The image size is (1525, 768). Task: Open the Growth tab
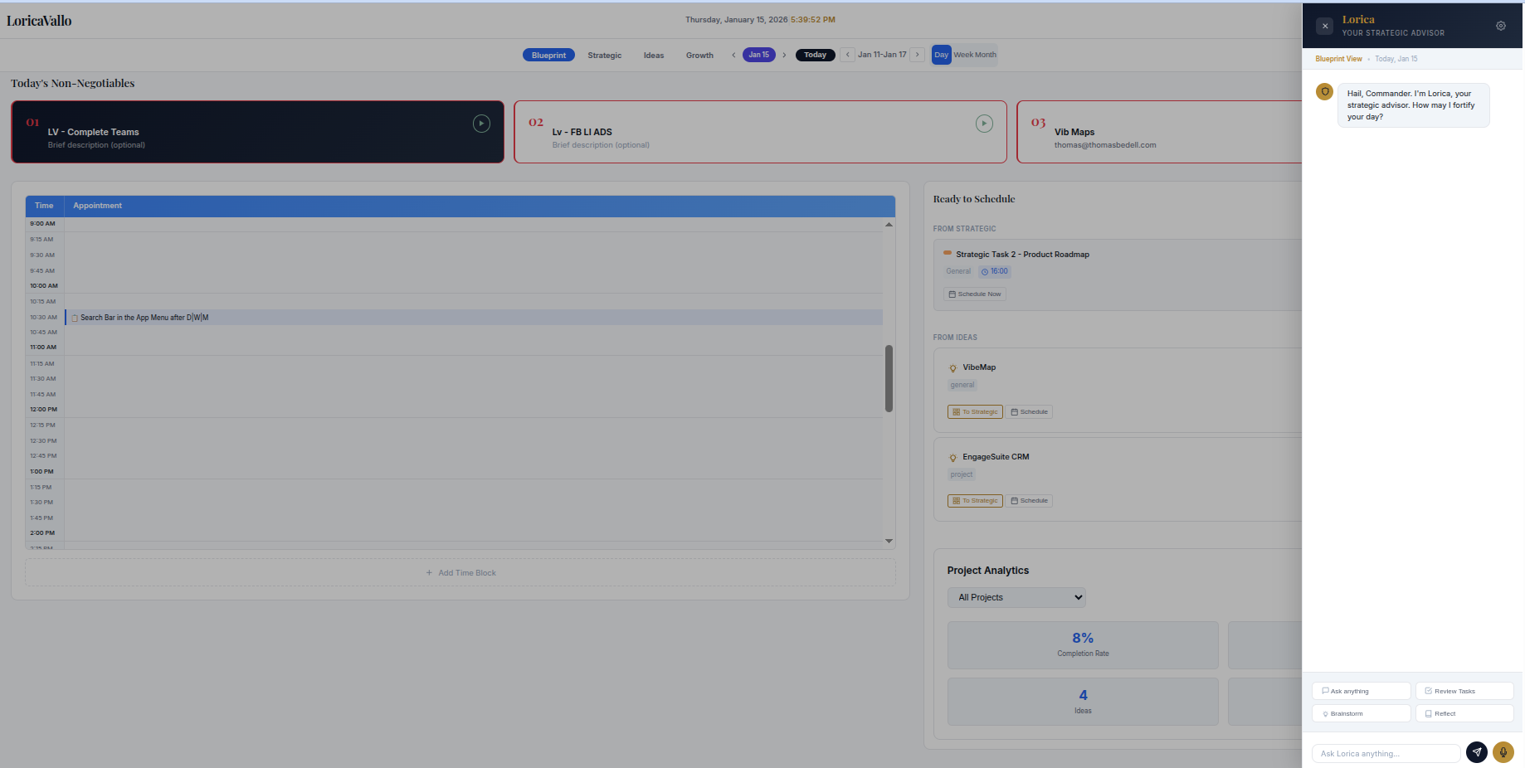(x=699, y=55)
